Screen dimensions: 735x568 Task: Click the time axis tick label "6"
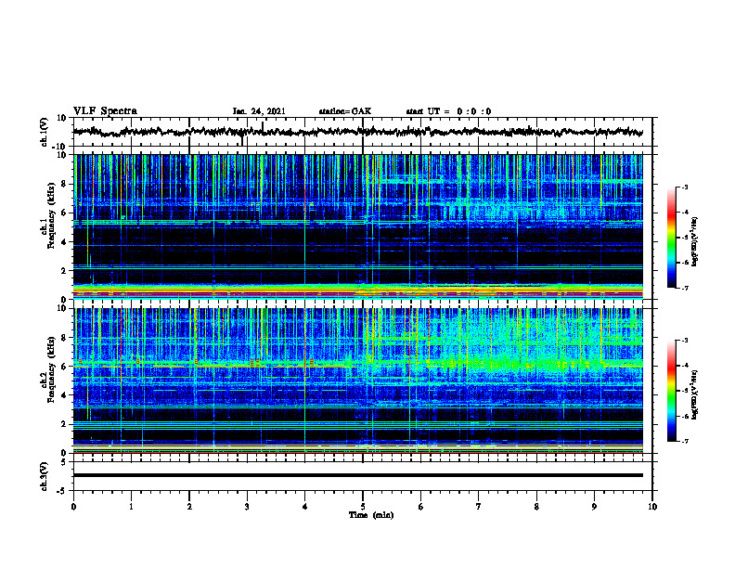(x=421, y=507)
